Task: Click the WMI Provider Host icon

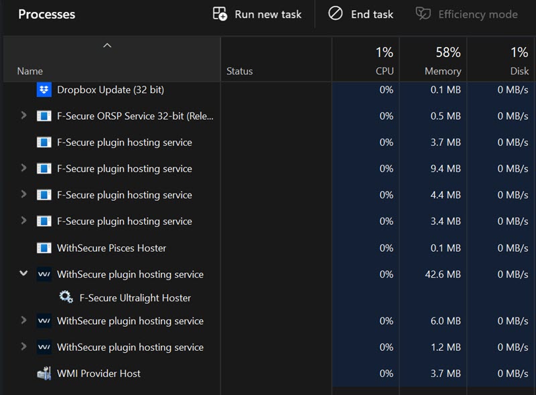Action: 44,374
